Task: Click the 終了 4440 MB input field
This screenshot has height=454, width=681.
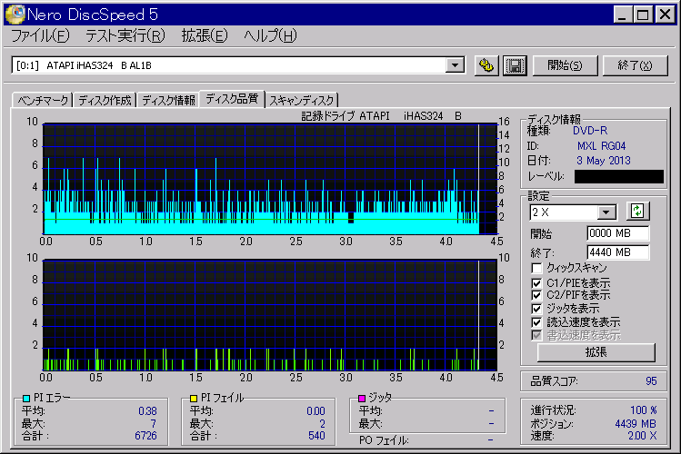Action: click(x=618, y=252)
